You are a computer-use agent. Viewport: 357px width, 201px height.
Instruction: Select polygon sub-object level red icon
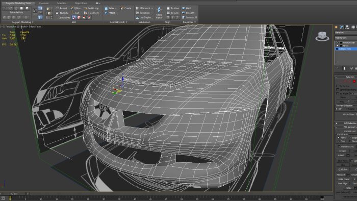pyautogui.click(x=354, y=82)
